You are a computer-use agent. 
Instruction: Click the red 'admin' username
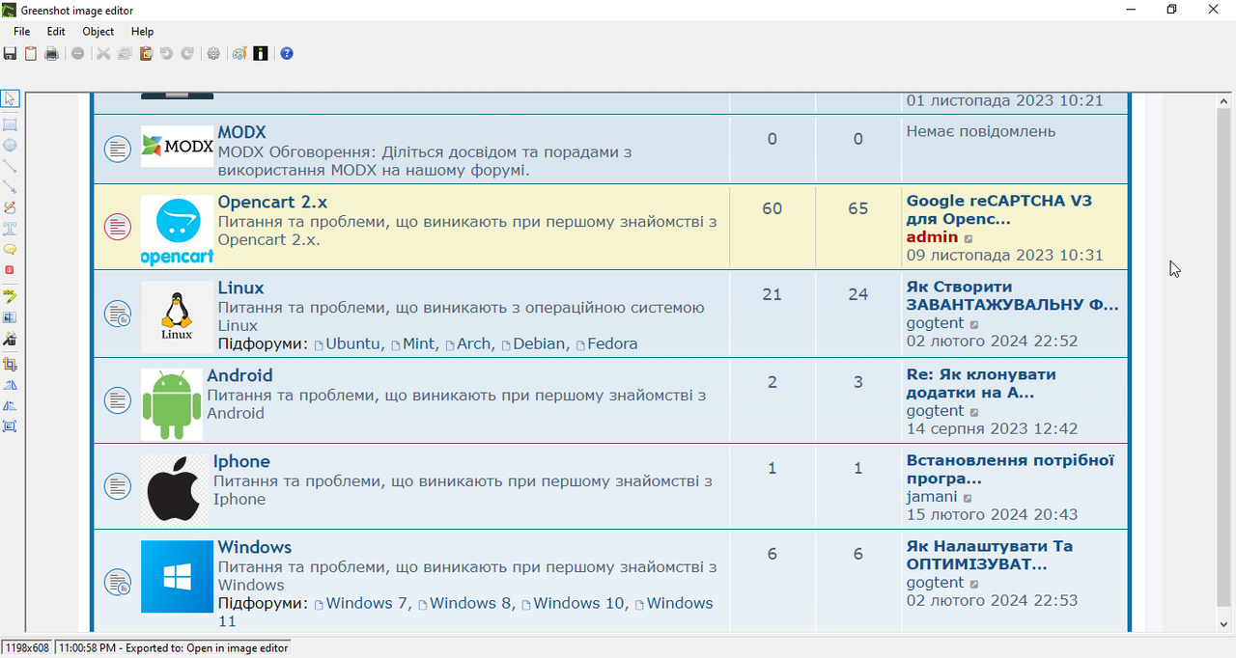932,237
